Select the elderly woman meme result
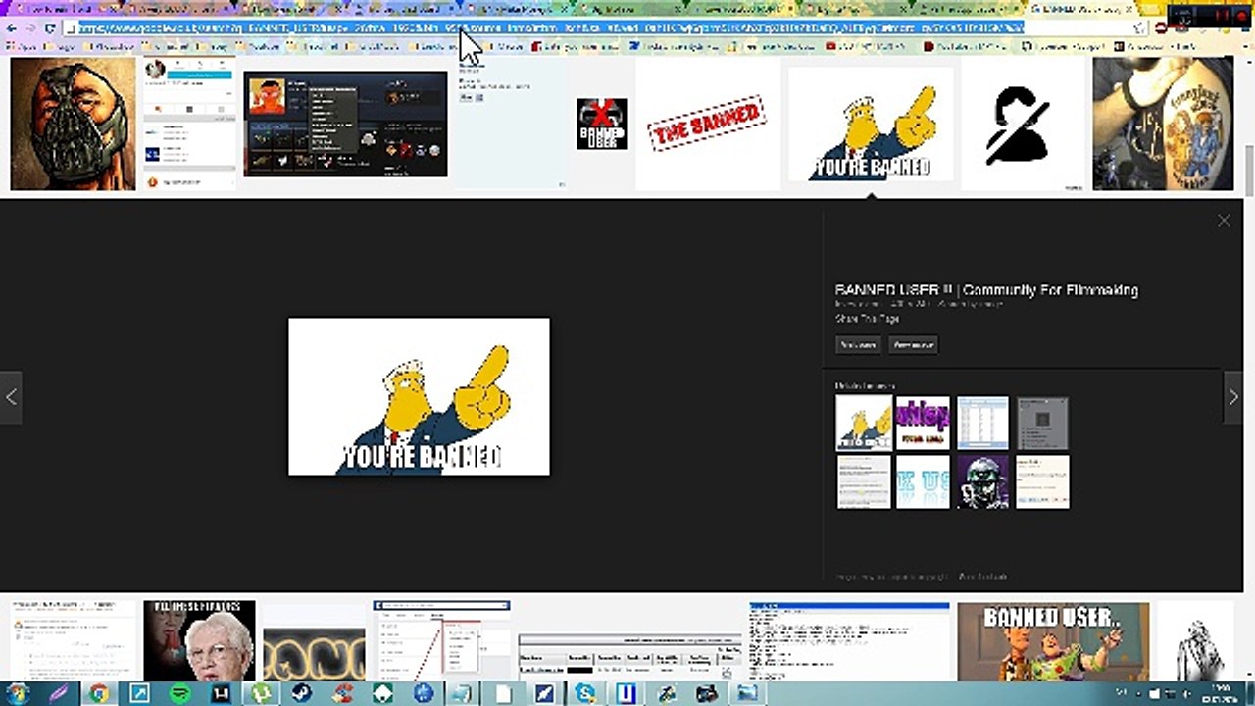1255x706 pixels. [199, 641]
